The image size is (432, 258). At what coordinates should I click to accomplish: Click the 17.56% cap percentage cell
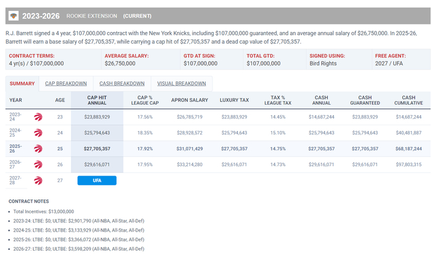(x=145, y=117)
